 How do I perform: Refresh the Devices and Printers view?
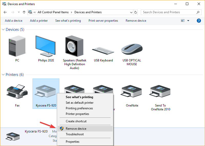coord(136,12)
